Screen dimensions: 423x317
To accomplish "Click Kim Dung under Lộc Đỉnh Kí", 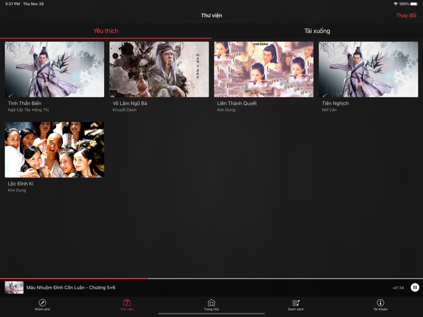I will (x=17, y=190).
